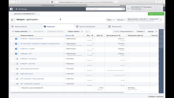
Task: Click the Группы объявлений grid icon
Action: [x=77, y=26]
